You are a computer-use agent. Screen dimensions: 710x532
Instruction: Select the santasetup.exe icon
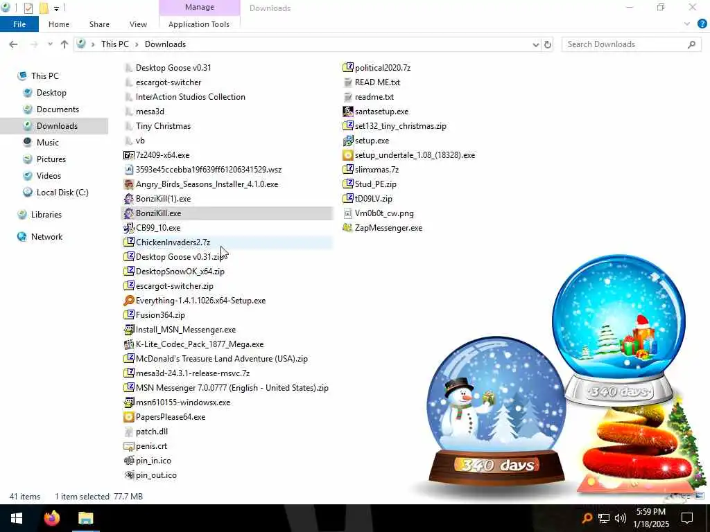point(348,112)
